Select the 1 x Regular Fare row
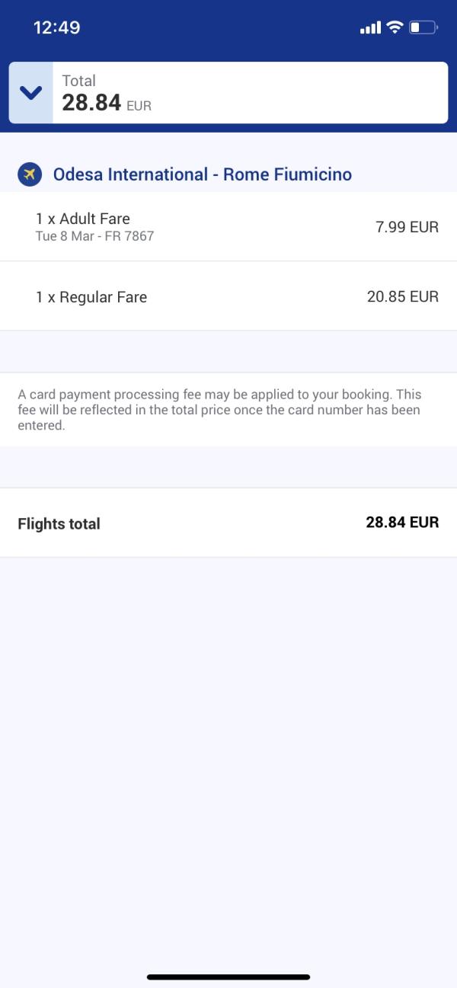The image size is (457, 988). tap(228, 296)
